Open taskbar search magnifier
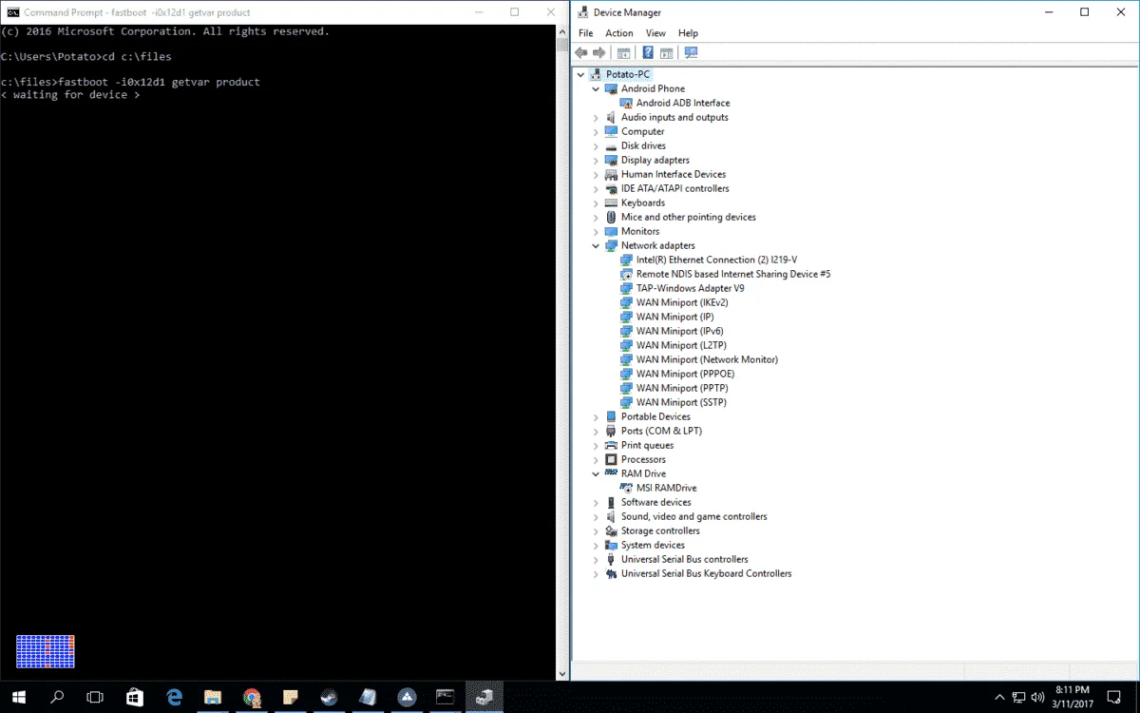The height and width of the screenshot is (713, 1140). point(57,697)
